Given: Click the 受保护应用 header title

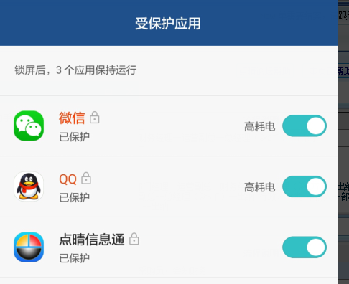Looking at the screenshot, I should click(168, 24).
